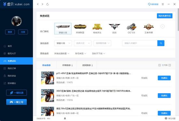Screen dimensions: 179x121
Task: Expand the 账号类型 filter
Action: click(x=80, y=53)
